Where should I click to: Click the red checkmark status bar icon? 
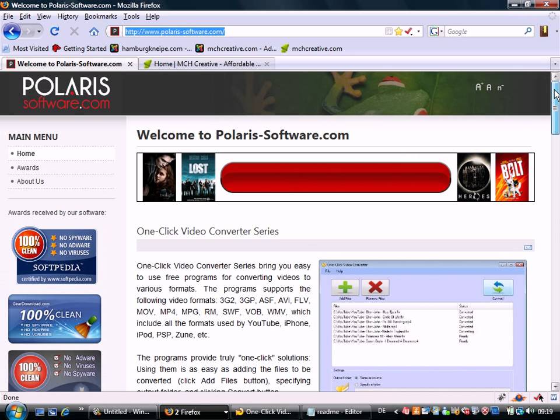[538, 397]
